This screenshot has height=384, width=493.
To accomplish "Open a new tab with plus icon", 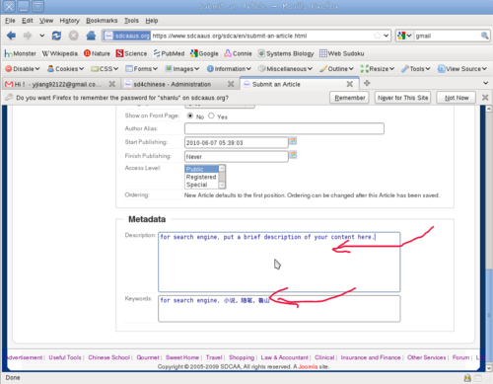I will pyautogui.click(x=367, y=83).
